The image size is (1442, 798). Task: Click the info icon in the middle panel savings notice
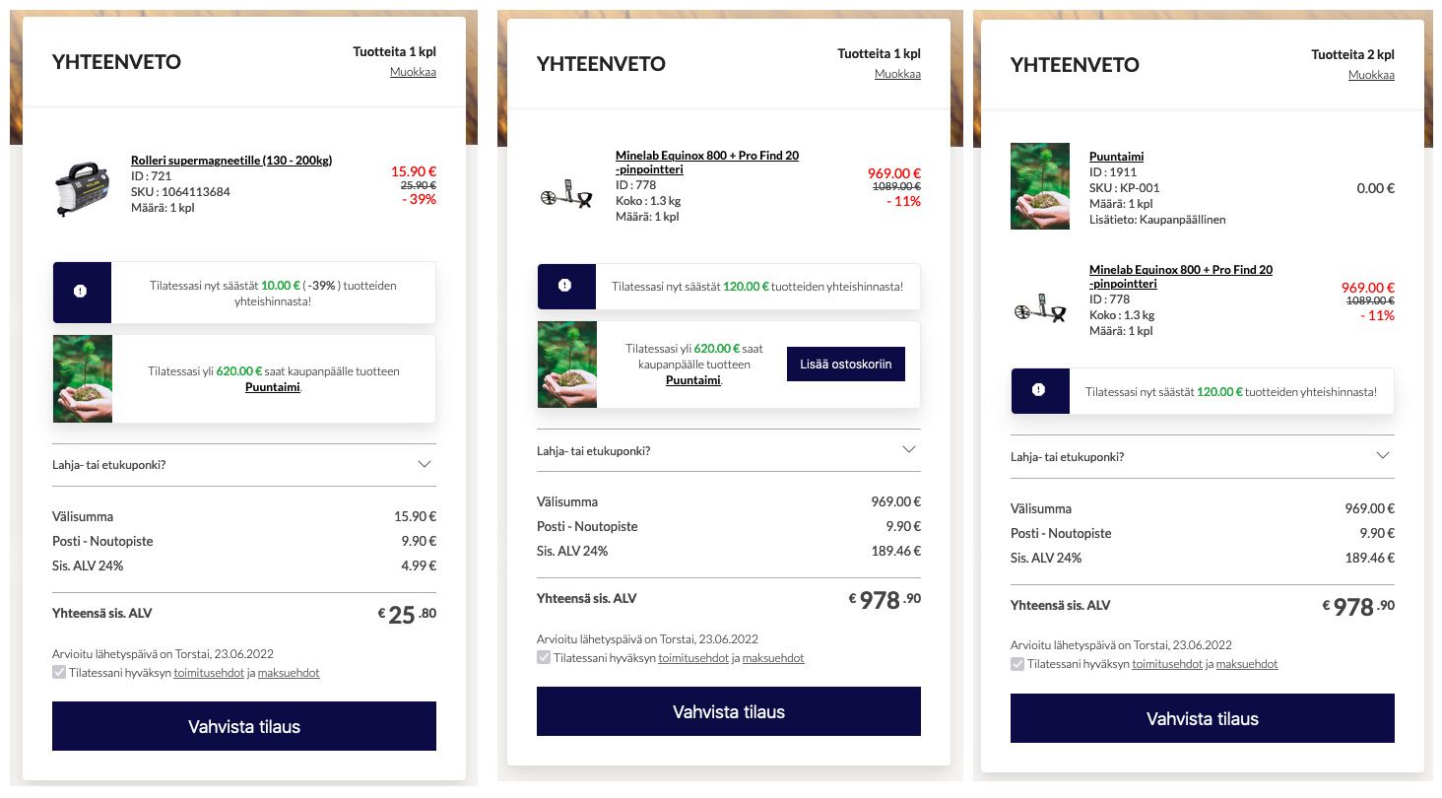(x=565, y=286)
